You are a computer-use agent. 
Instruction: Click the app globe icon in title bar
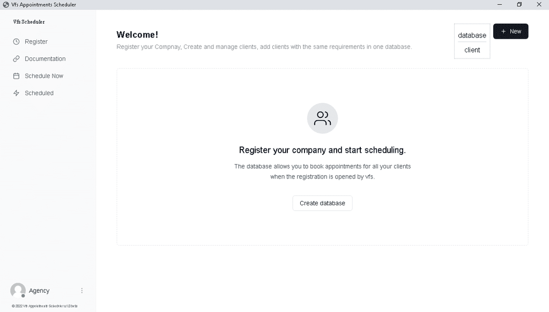coord(5,4)
